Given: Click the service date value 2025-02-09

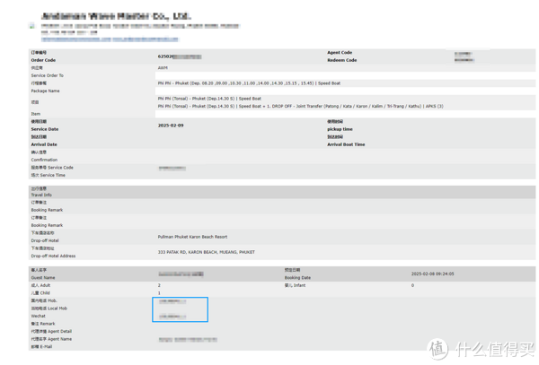Looking at the screenshot, I should 171,126.
